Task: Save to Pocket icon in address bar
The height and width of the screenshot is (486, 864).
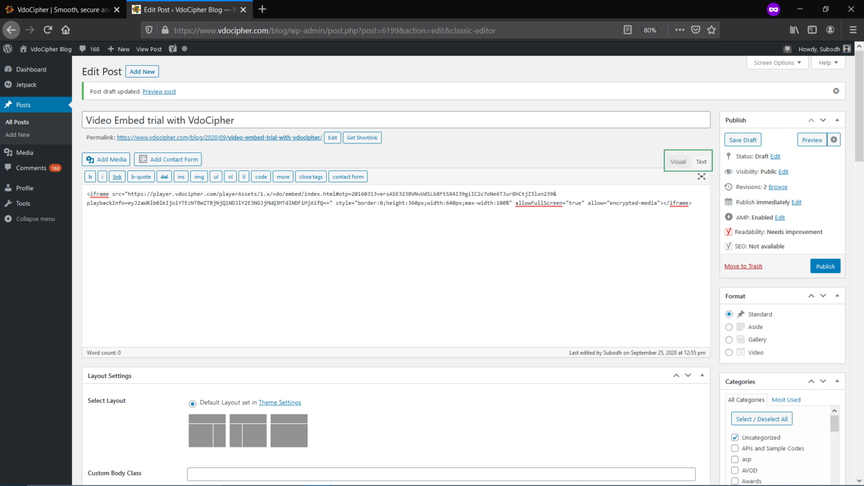Action: click(x=696, y=30)
